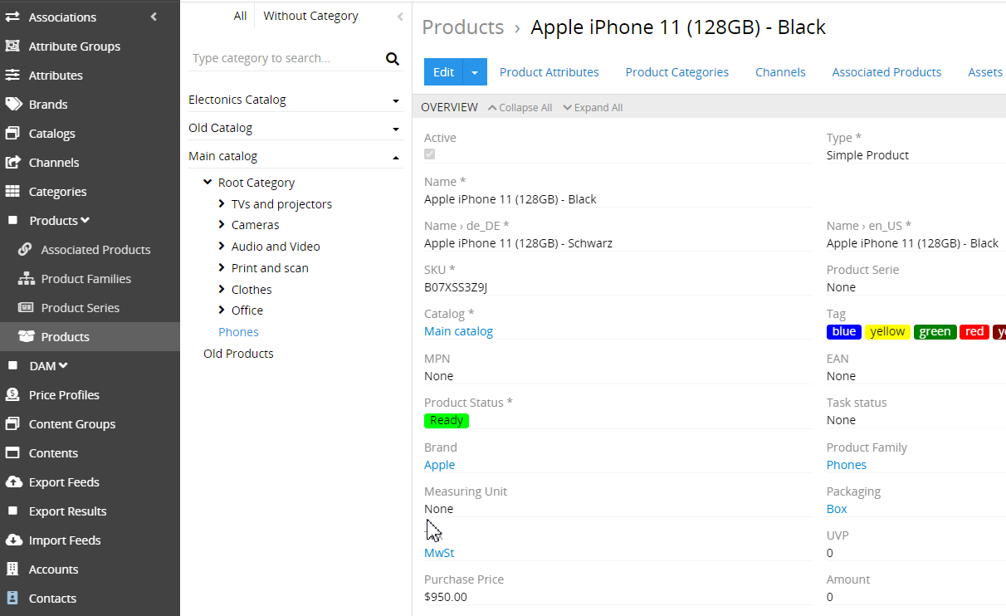Open the Phones product family link
Screen dimensions: 1006x616
pos(847,465)
